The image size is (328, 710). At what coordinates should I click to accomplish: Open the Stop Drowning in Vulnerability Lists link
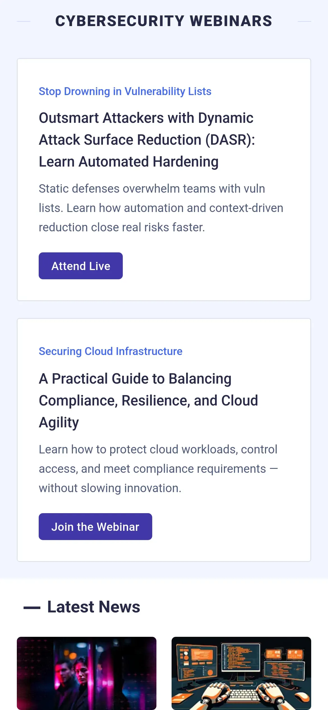125,91
